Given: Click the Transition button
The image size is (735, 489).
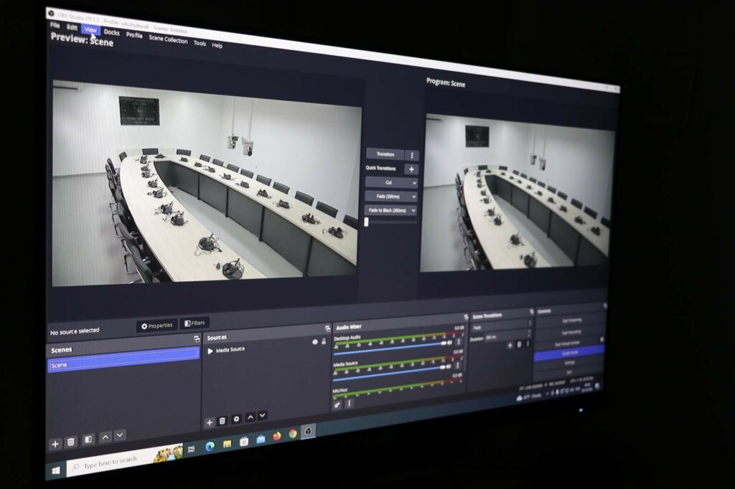Looking at the screenshot, I should click(385, 154).
